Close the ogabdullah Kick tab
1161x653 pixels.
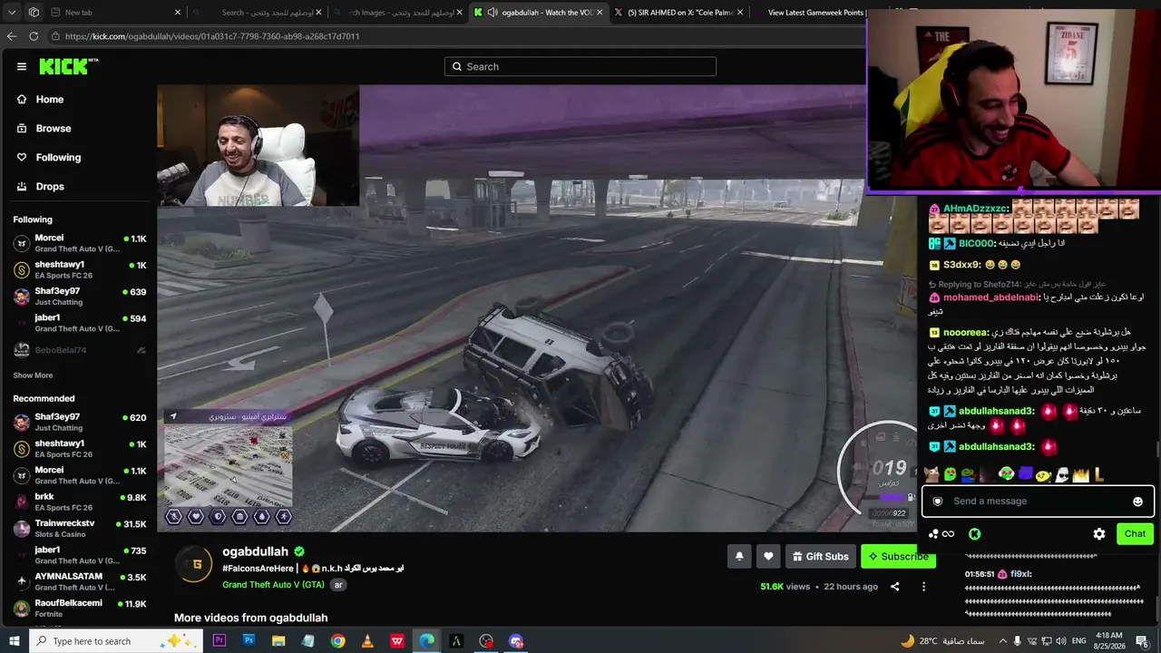pyautogui.click(x=601, y=13)
